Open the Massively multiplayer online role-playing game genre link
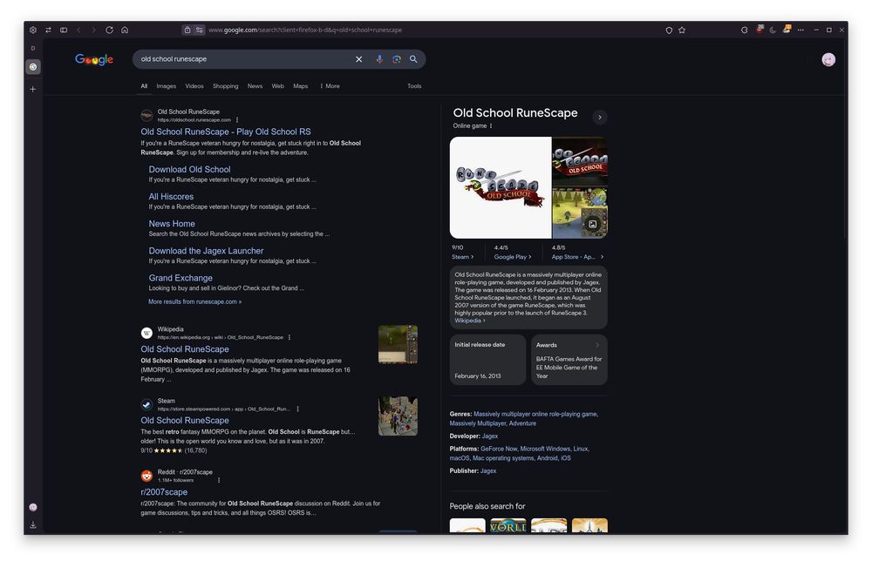This screenshot has height=561, width=872. [535, 414]
